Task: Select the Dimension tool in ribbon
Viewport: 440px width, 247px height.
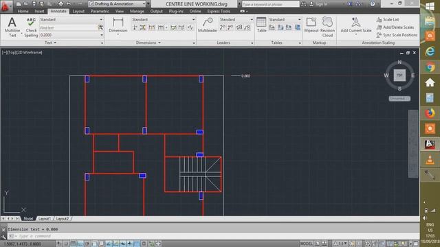Action: click(118, 25)
